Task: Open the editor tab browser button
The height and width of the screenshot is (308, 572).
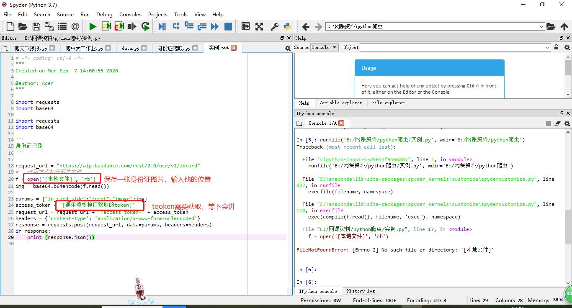Action: point(5,48)
